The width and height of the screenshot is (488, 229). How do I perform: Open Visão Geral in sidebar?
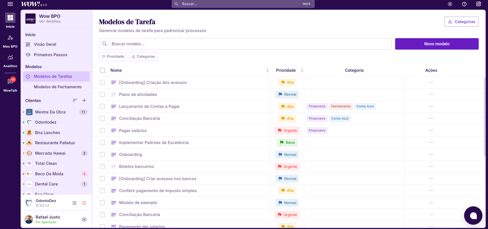[x=45, y=44]
